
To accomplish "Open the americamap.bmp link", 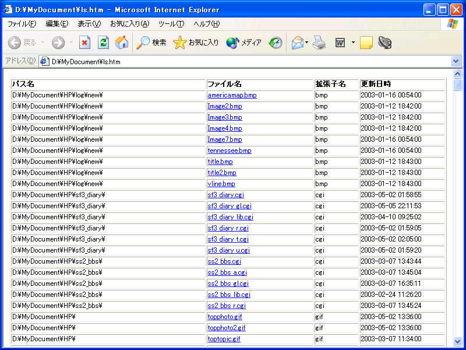I will pyautogui.click(x=232, y=95).
